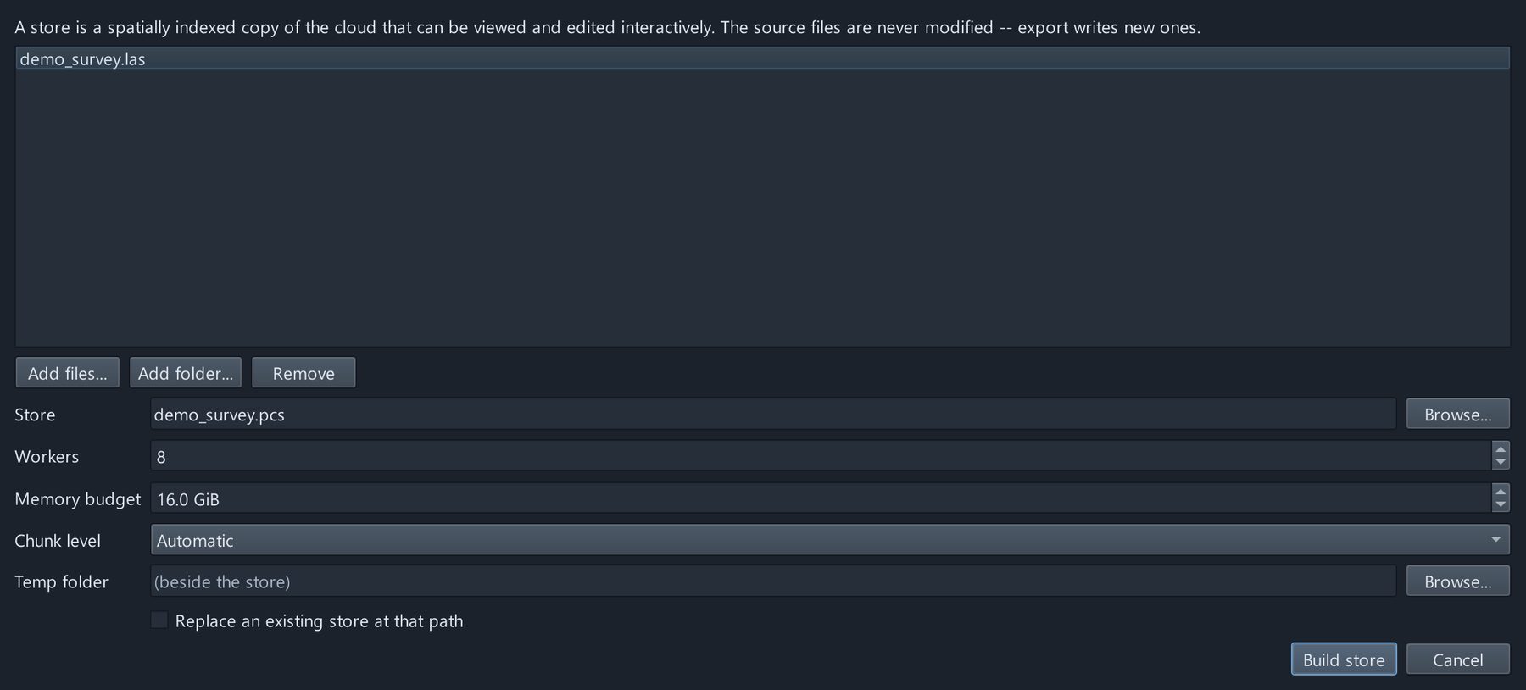Open the Chunk level dropdown arrow

[x=1495, y=540]
